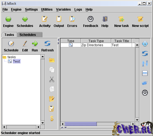Click bottom divider down arrow

66,128
